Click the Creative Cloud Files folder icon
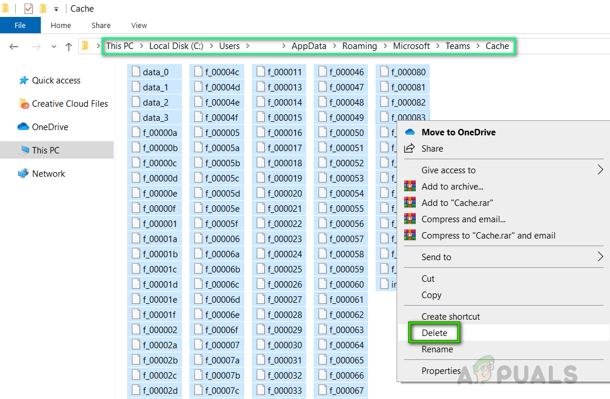 pyautogui.click(x=24, y=104)
